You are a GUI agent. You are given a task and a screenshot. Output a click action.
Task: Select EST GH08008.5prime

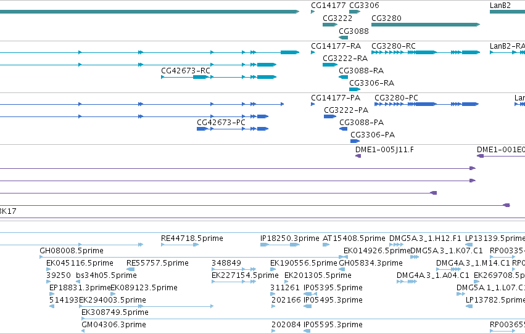pyautogui.click(x=72, y=251)
